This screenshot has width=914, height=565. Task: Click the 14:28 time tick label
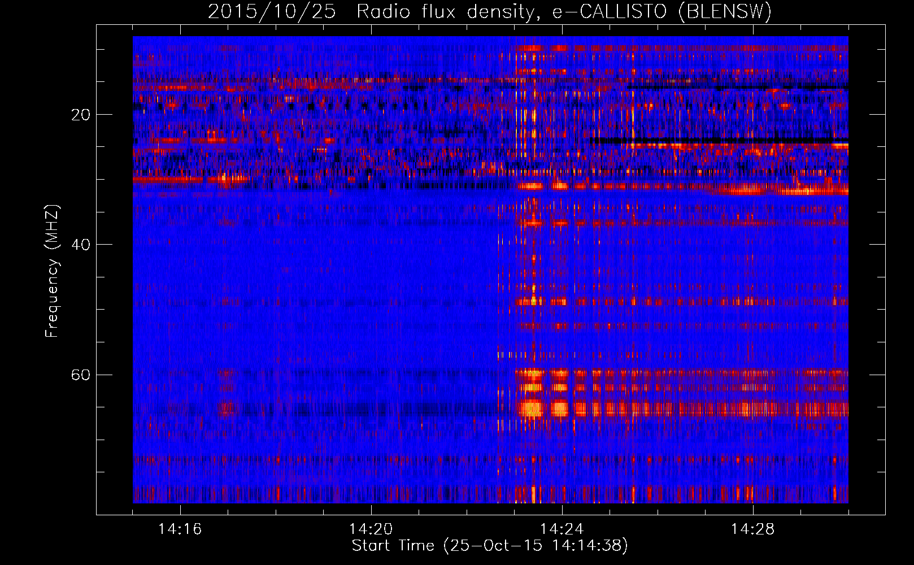click(752, 529)
